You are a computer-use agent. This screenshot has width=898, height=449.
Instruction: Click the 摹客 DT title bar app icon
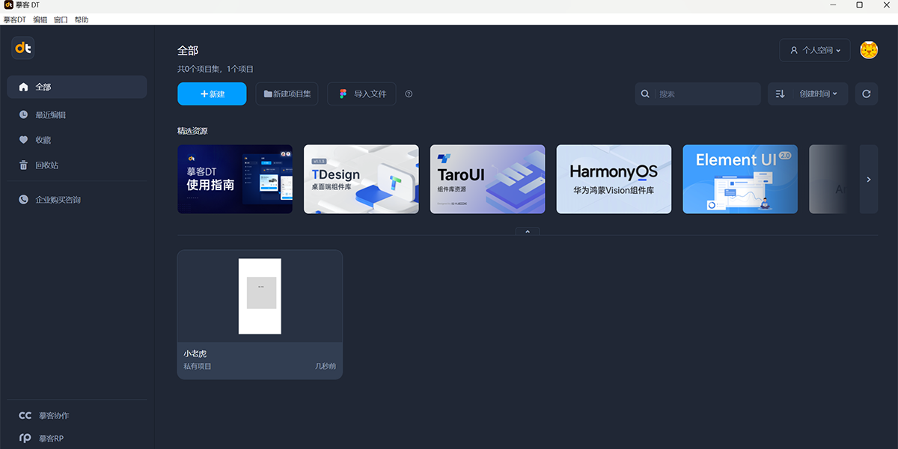click(9, 5)
